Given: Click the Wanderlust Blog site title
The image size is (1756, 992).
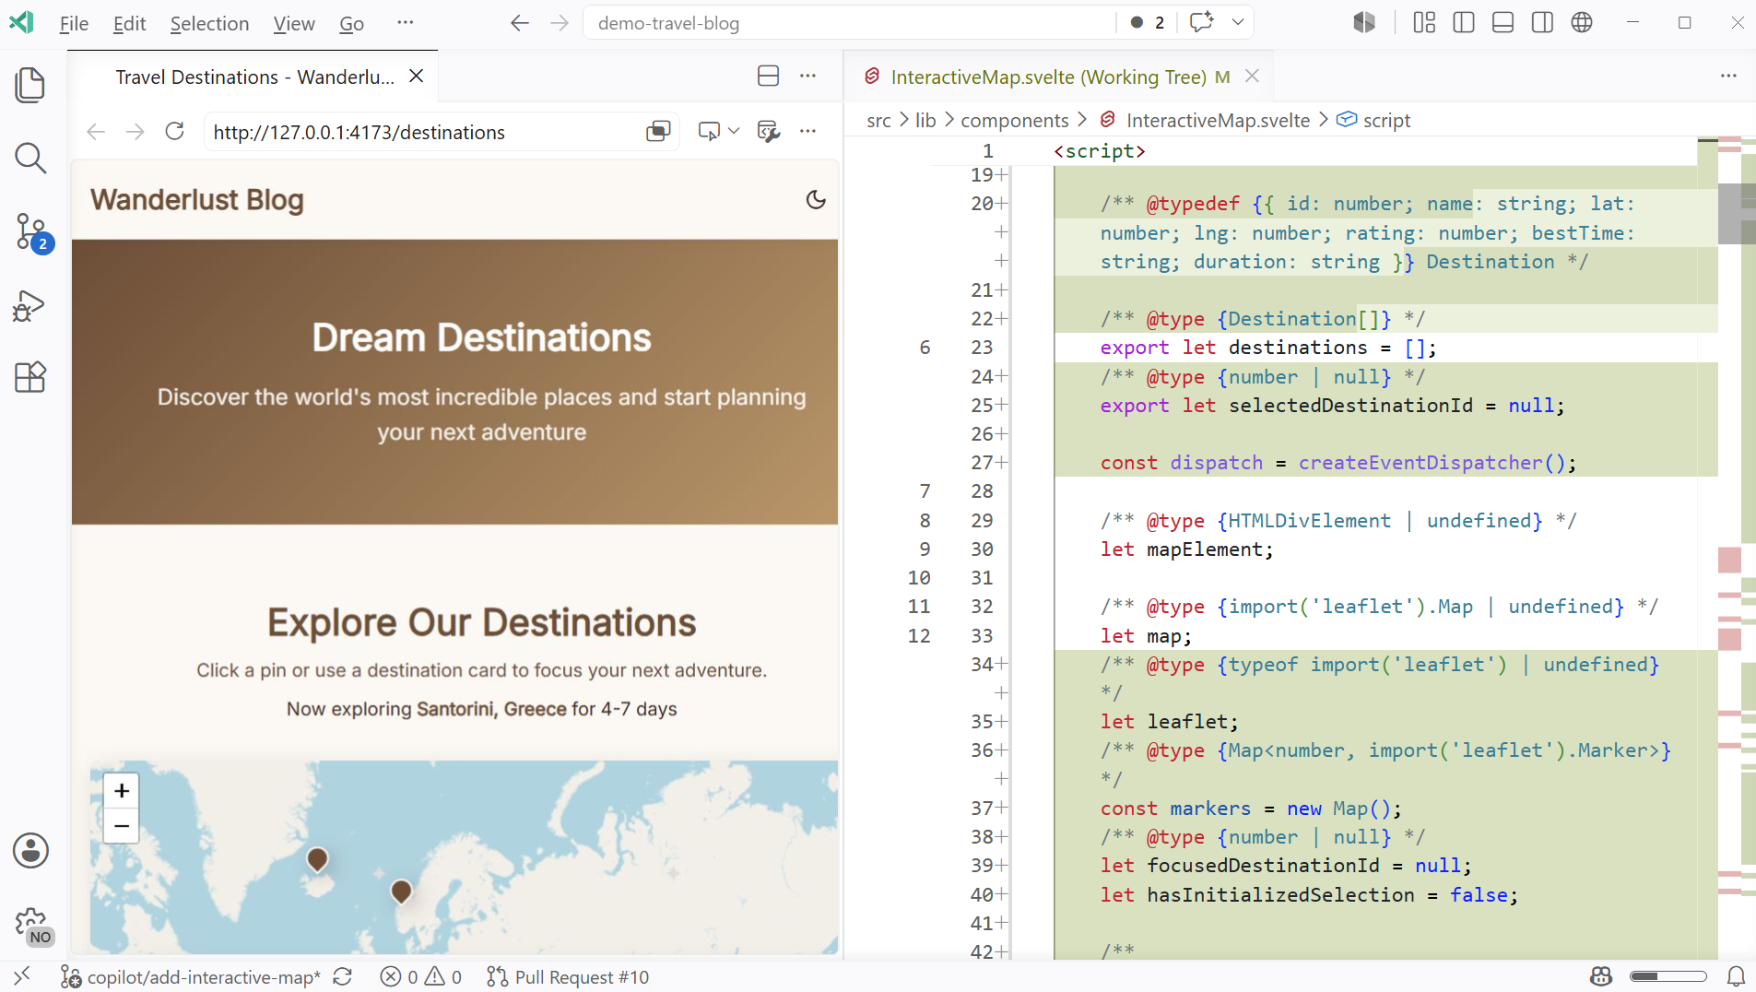Looking at the screenshot, I should (x=197, y=200).
